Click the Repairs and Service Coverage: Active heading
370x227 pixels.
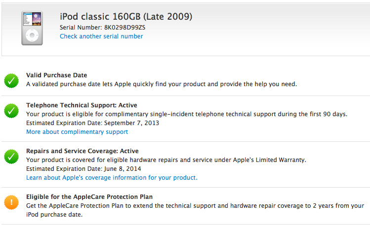click(x=82, y=151)
